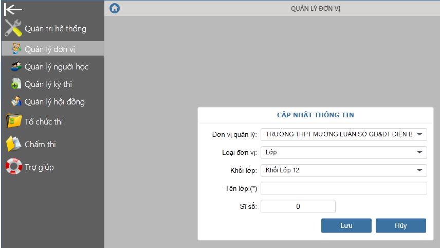Click the Quản lý người học icon
Viewport: 440px width, 248px height.
click(x=16, y=66)
